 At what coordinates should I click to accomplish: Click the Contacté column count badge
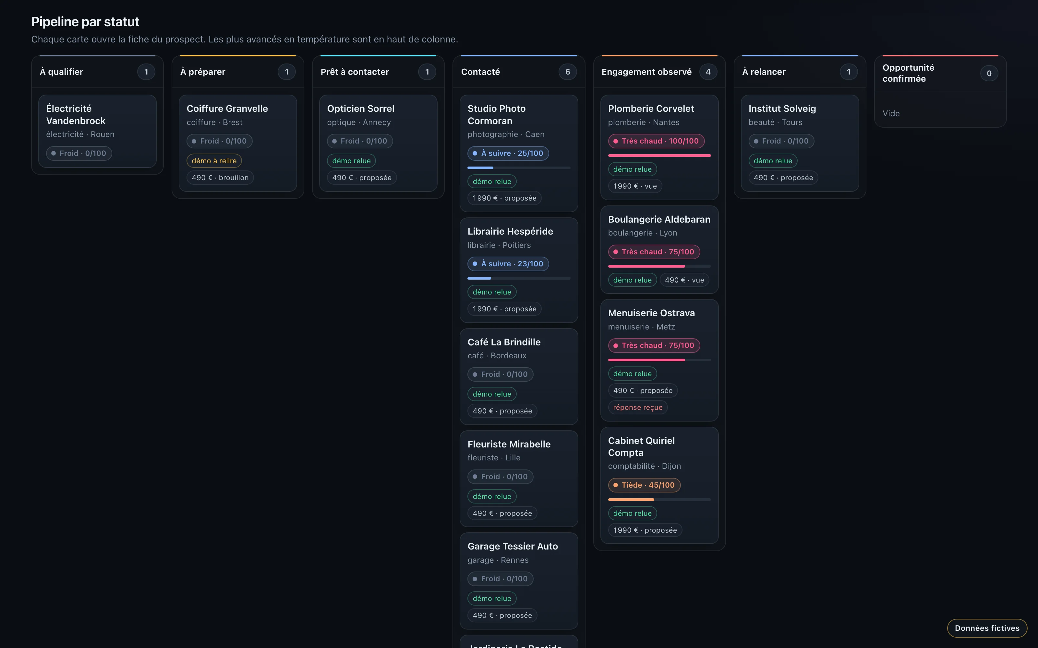[567, 72]
